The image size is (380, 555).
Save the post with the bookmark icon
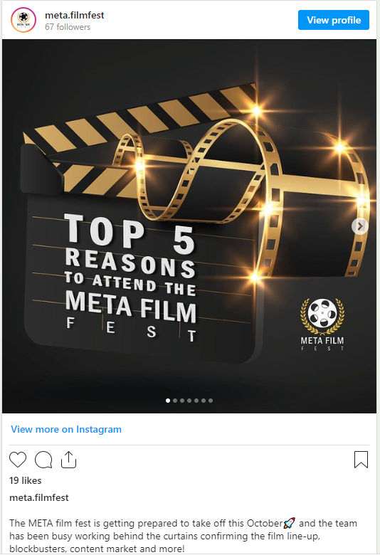[x=361, y=460]
